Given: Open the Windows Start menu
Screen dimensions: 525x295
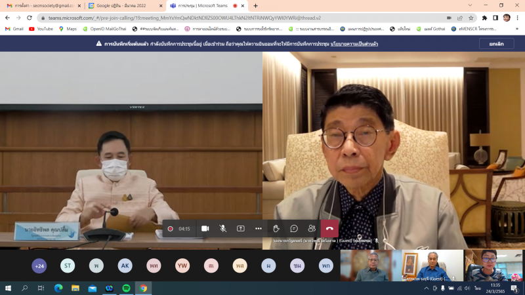Looking at the screenshot, I should 8,288.
